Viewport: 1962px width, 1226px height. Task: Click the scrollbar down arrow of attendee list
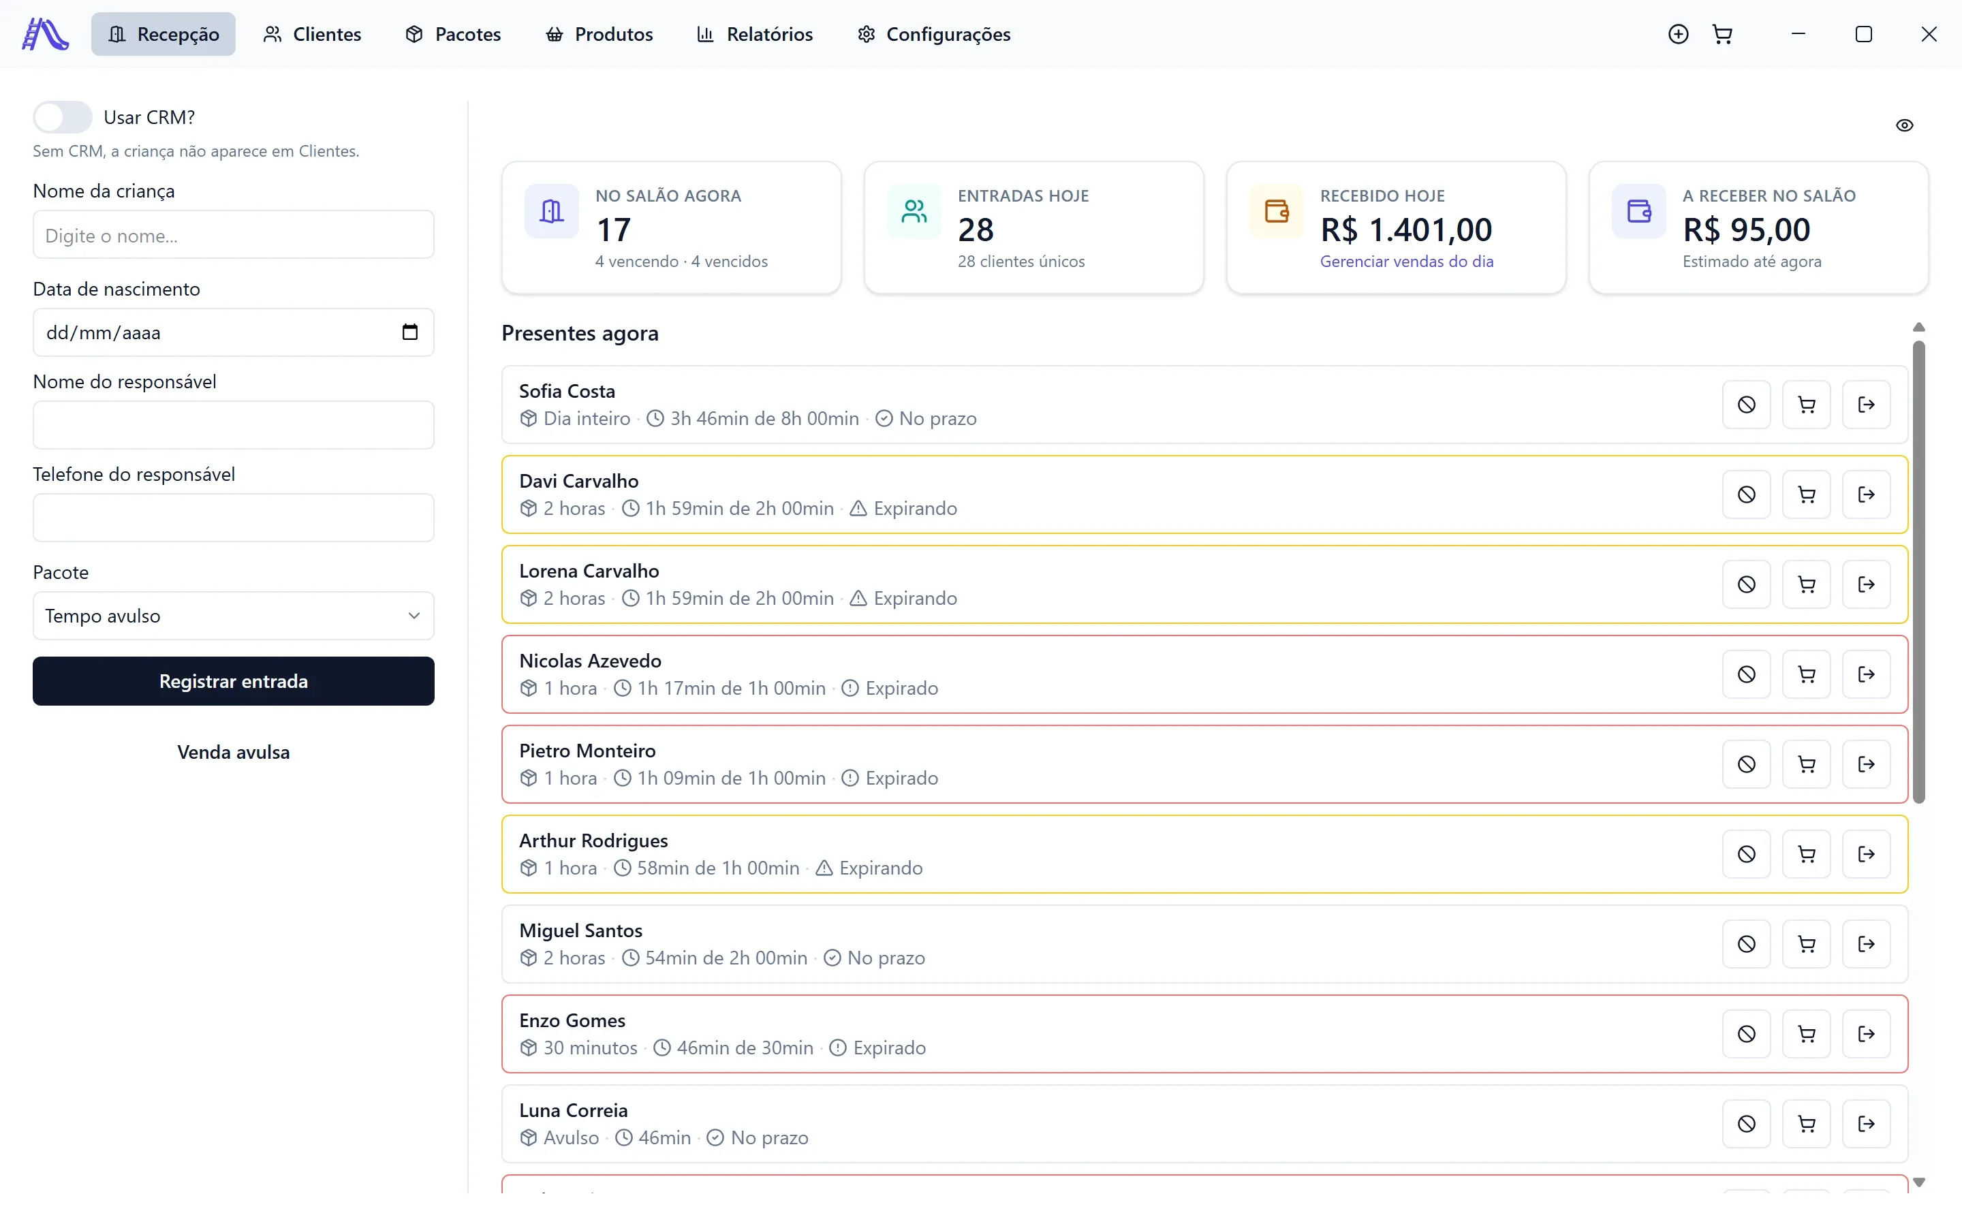click(x=1918, y=1182)
